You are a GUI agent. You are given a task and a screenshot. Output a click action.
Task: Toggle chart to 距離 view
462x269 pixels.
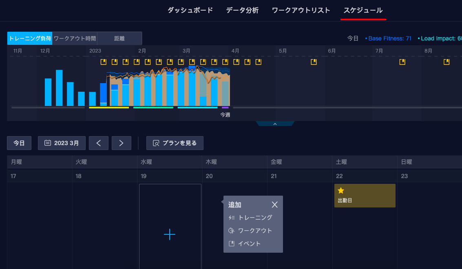[x=119, y=38]
